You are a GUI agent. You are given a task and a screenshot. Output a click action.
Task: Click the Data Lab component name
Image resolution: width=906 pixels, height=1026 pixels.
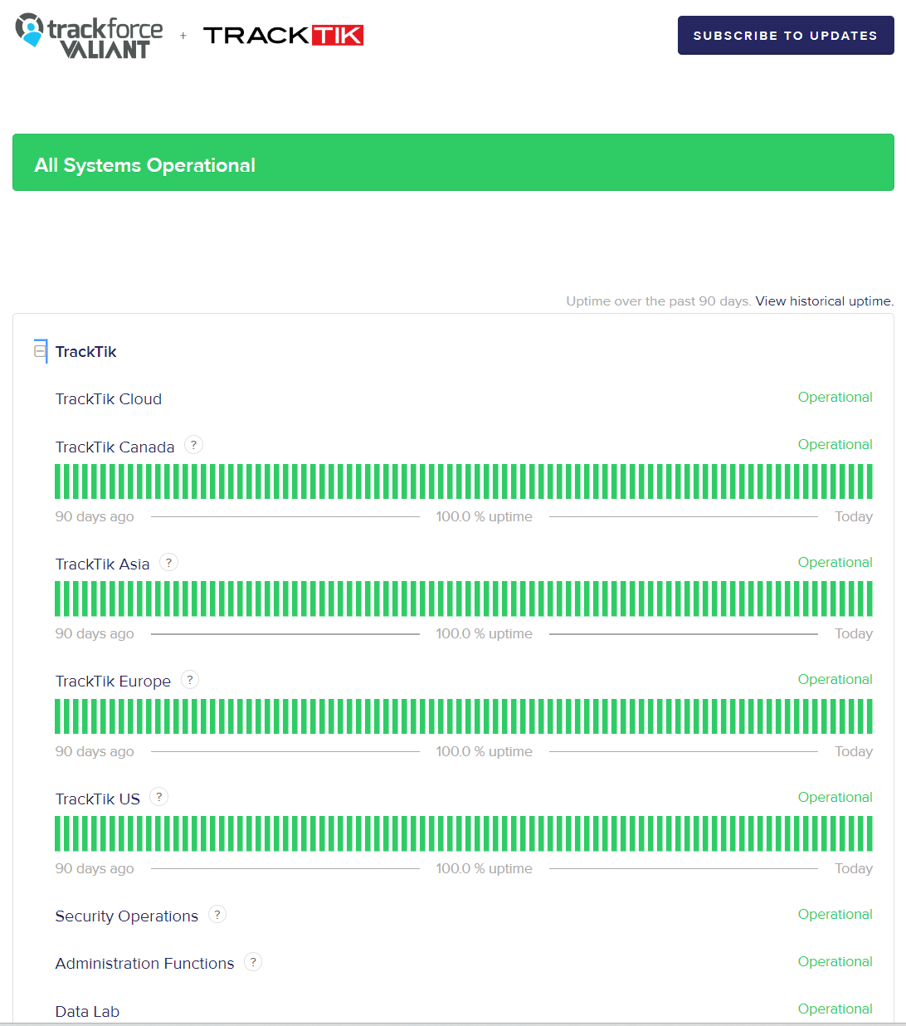[x=87, y=1011]
